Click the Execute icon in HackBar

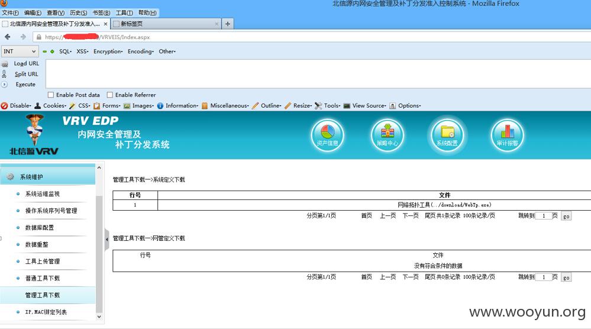tap(5, 85)
